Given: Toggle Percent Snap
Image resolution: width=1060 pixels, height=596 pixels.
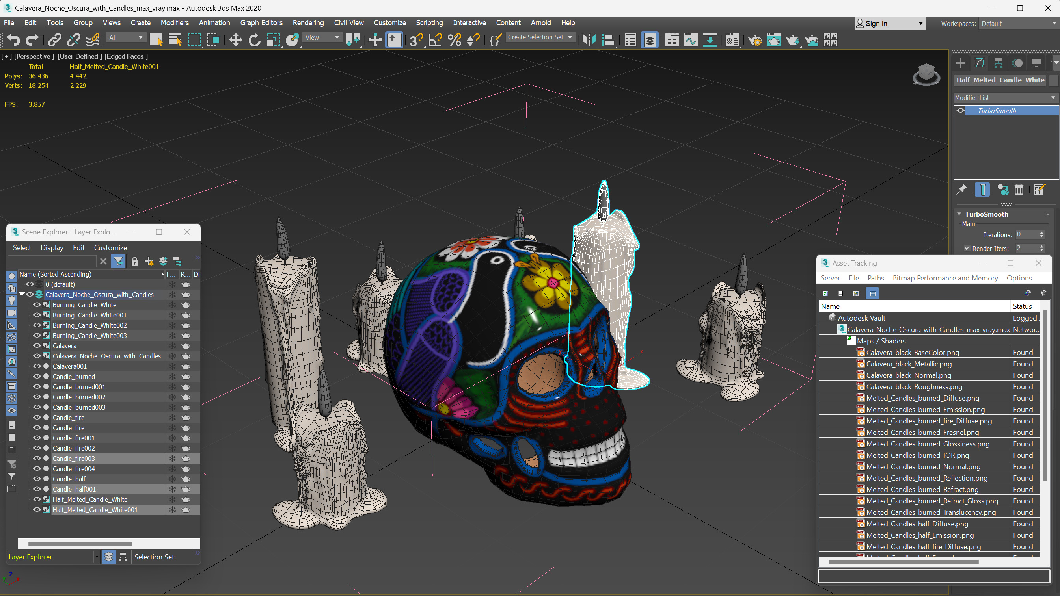Looking at the screenshot, I should 454,40.
